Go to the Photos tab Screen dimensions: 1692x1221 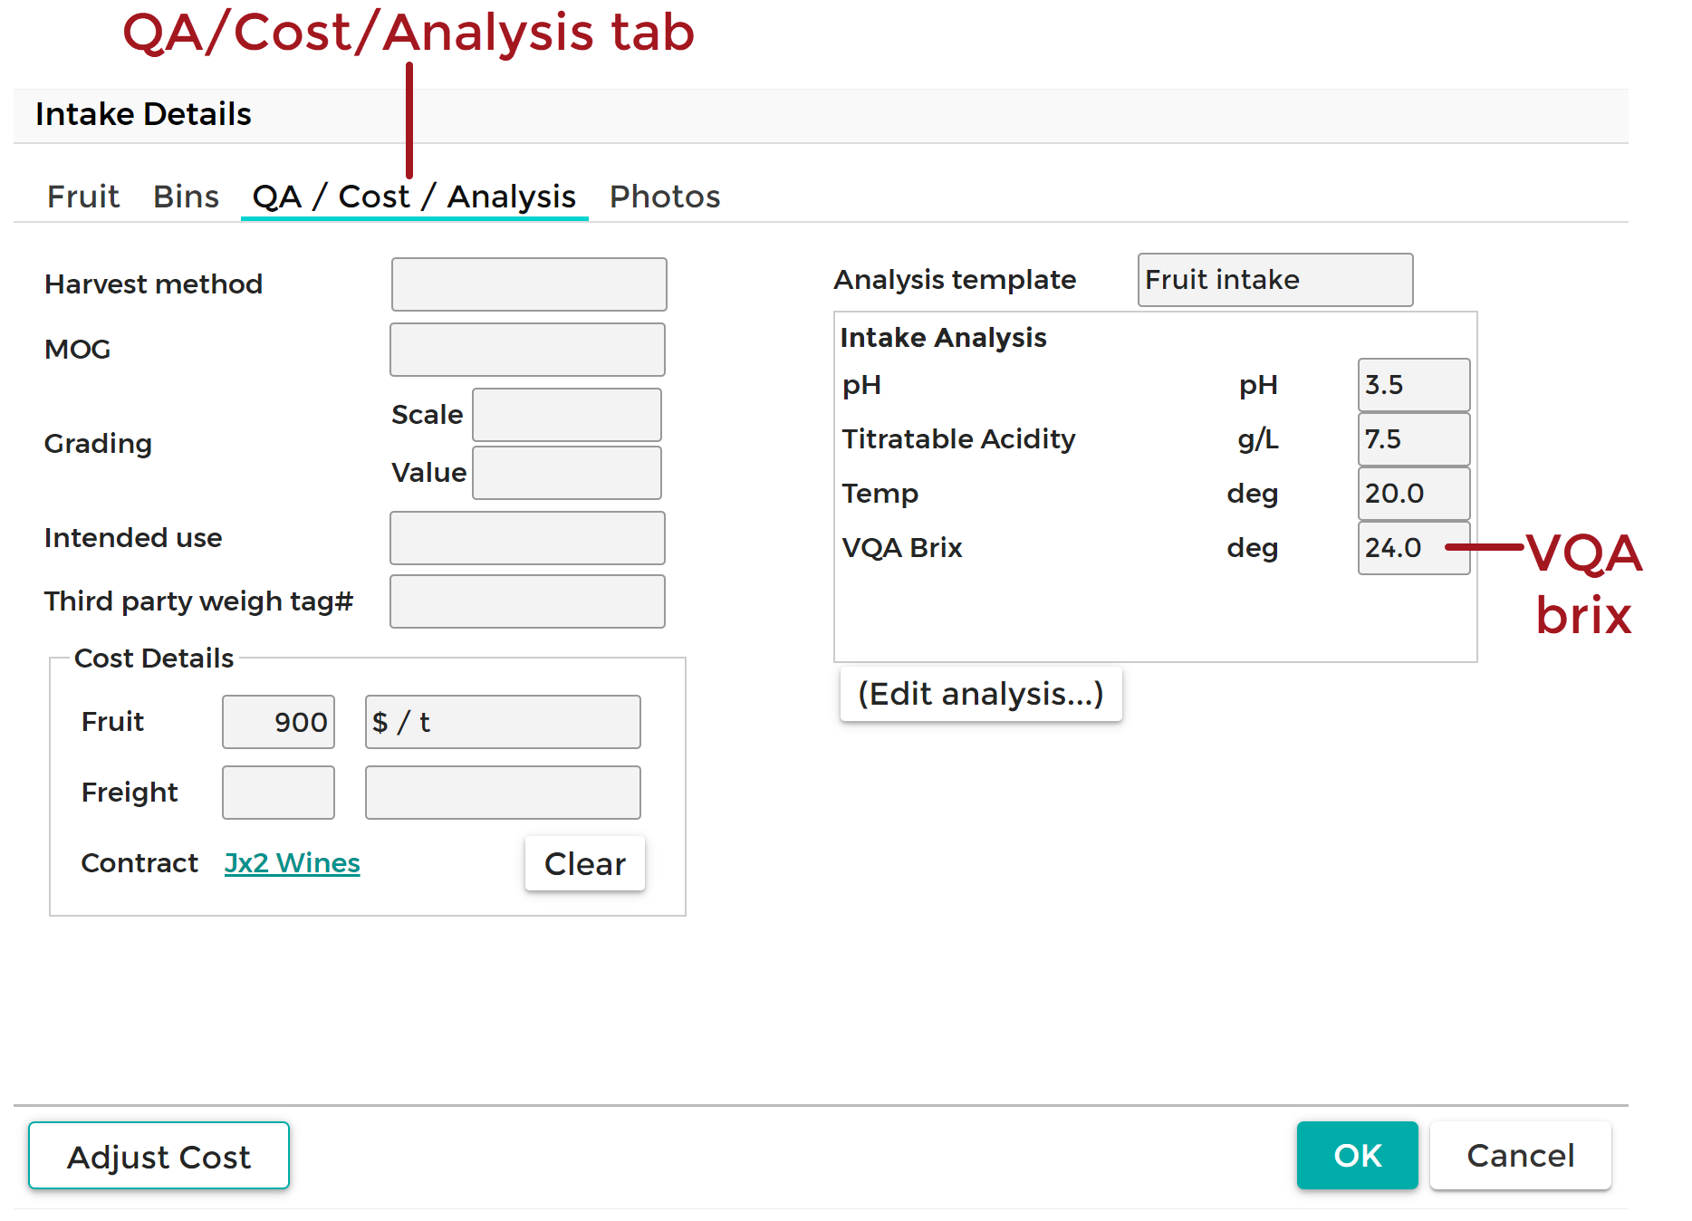pos(665,197)
